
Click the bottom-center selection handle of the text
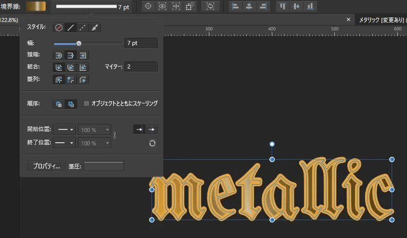point(272,220)
